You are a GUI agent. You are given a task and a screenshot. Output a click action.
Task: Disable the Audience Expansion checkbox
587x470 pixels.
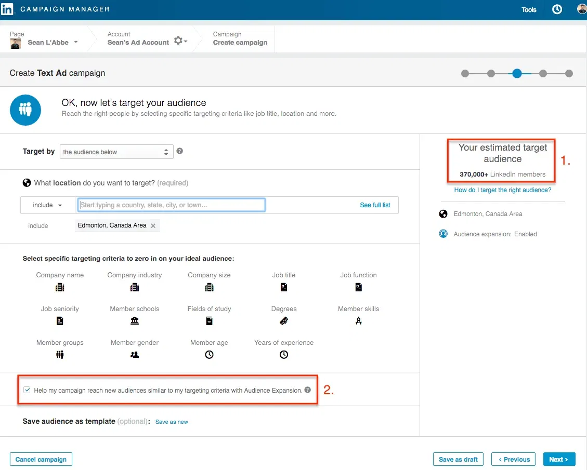tap(27, 389)
